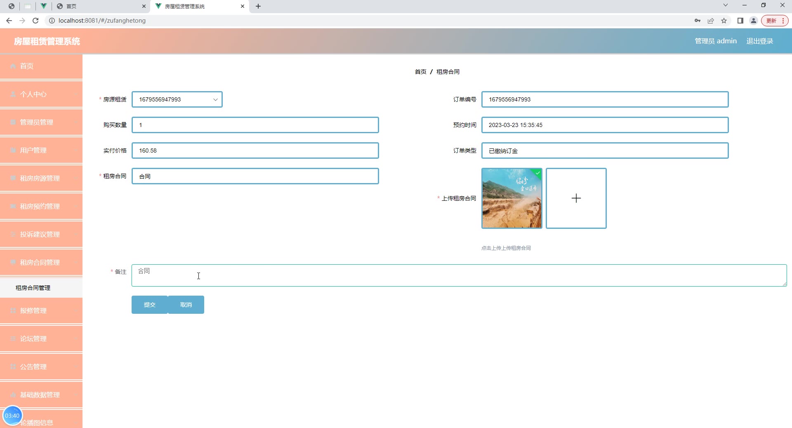This screenshot has height=428, width=792.
Task: Close the 房屋租赁管理系统 browser tab
Action: (243, 6)
